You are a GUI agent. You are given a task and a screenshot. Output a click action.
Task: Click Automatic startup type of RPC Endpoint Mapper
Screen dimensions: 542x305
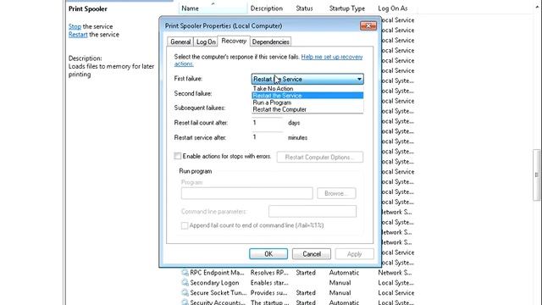point(344,273)
